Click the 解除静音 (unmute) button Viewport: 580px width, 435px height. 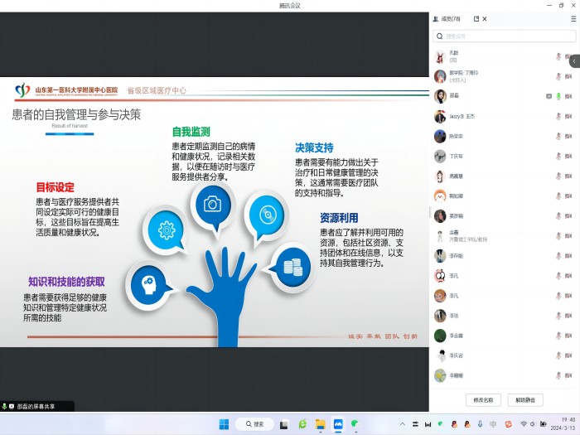point(525,399)
